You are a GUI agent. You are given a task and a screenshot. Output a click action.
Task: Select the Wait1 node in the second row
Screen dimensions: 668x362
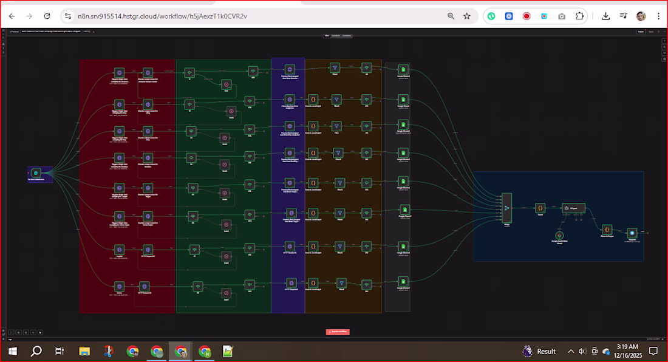[231, 112]
